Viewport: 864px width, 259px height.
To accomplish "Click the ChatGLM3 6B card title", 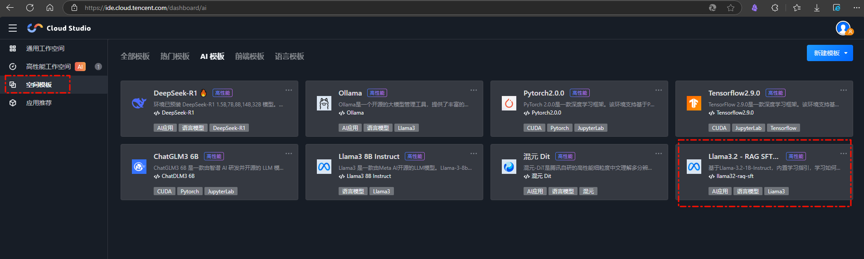I will pyautogui.click(x=176, y=156).
